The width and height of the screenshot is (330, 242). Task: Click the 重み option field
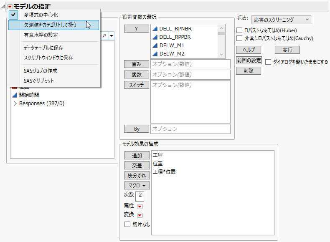[x=190, y=64]
